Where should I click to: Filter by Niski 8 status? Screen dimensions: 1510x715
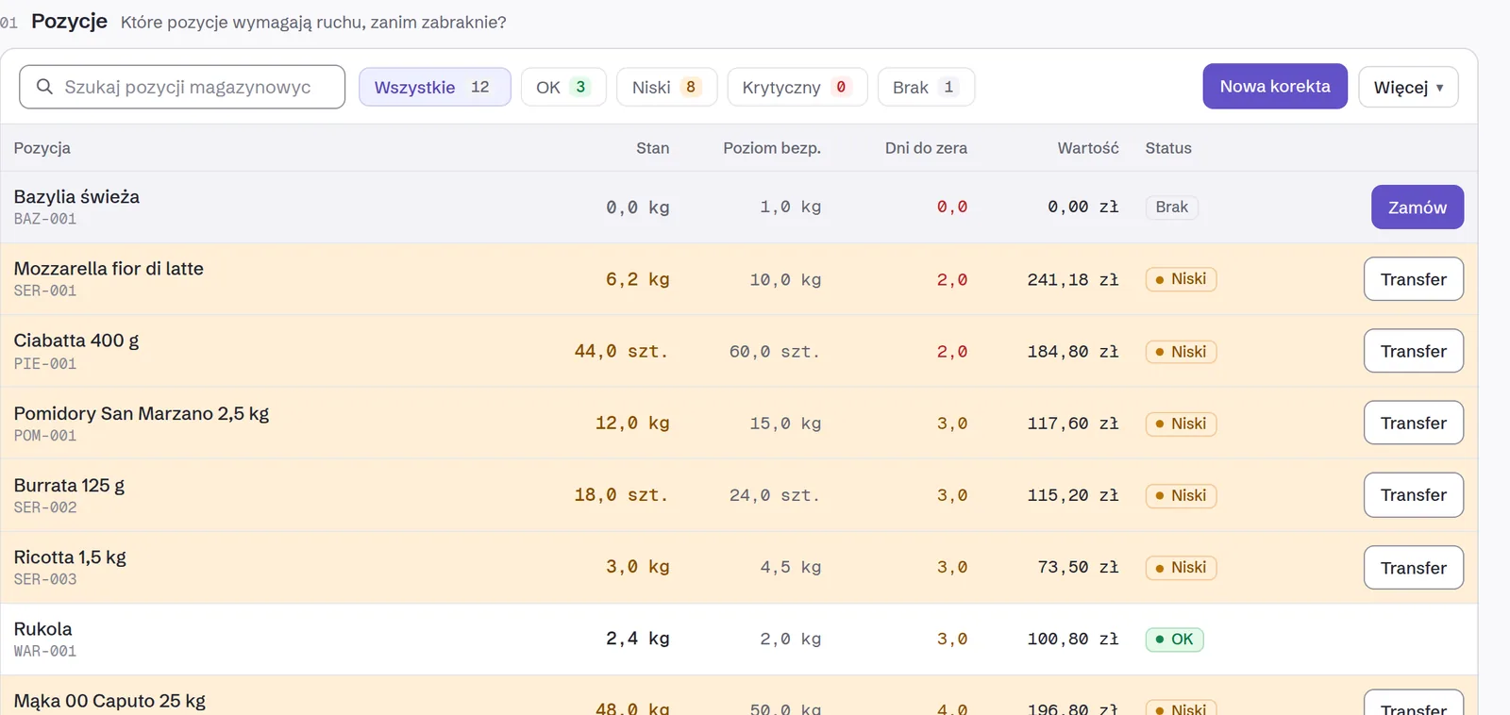[x=666, y=87]
